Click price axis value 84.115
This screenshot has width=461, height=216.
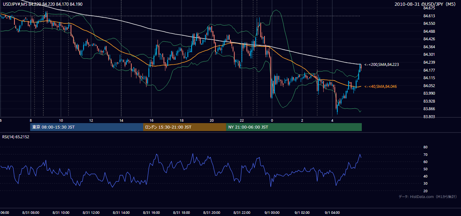click(429, 78)
